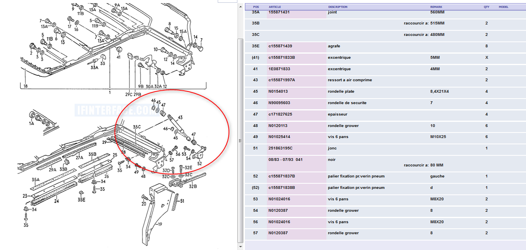Click callout 35B in the diagram

point(92,154)
